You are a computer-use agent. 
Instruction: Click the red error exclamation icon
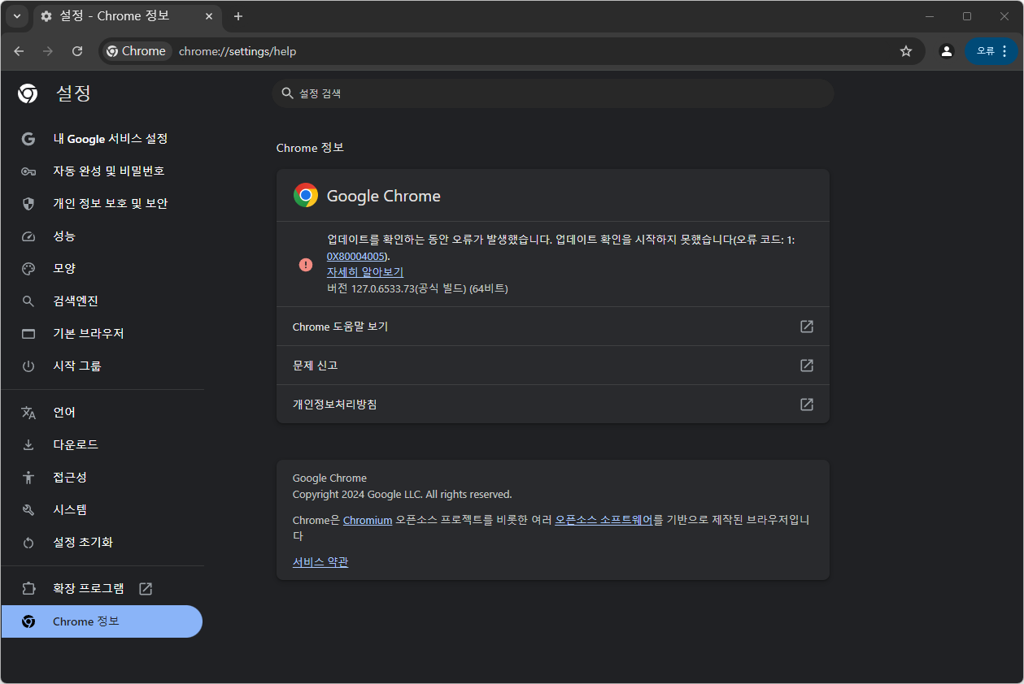point(306,265)
